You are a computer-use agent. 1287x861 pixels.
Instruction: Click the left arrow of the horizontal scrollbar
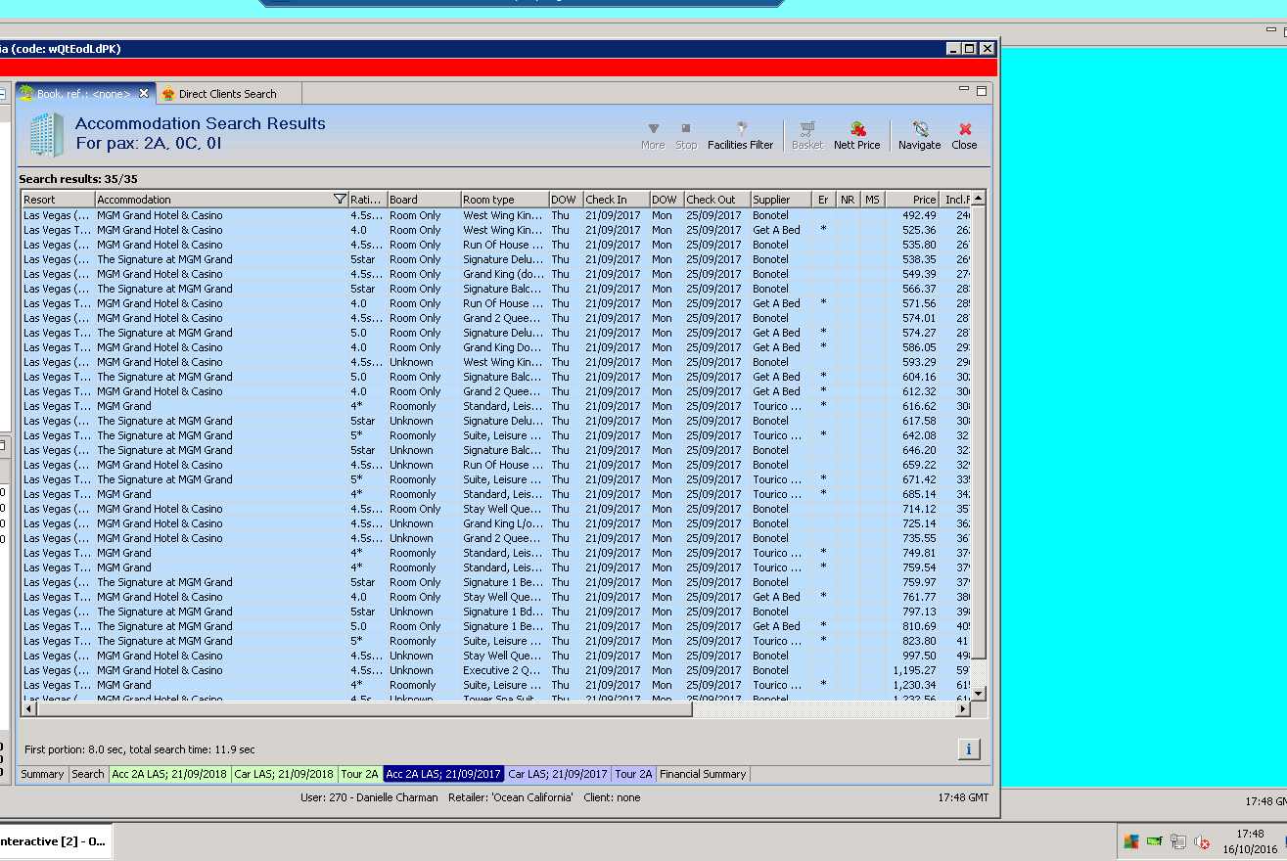(29, 709)
